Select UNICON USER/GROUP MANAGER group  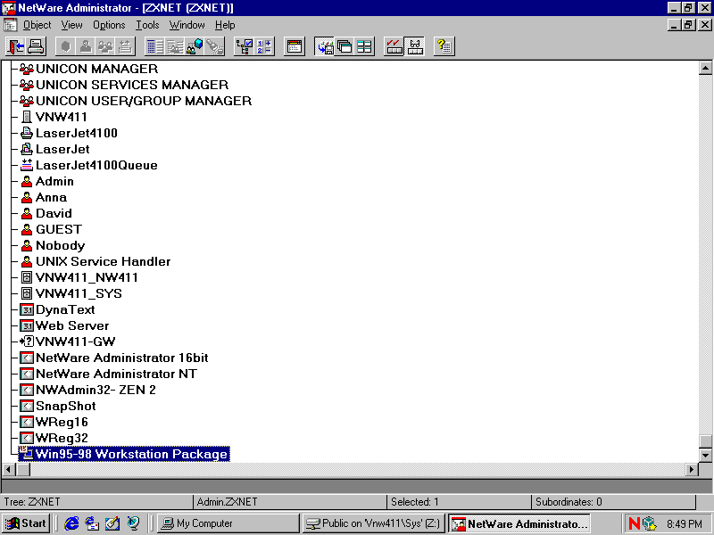(136, 101)
